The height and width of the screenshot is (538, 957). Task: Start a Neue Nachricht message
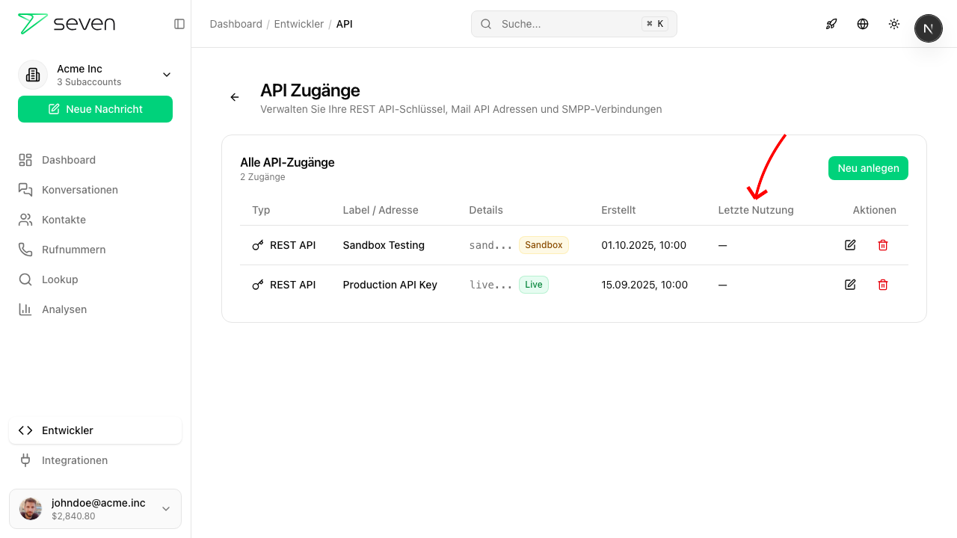(x=95, y=109)
